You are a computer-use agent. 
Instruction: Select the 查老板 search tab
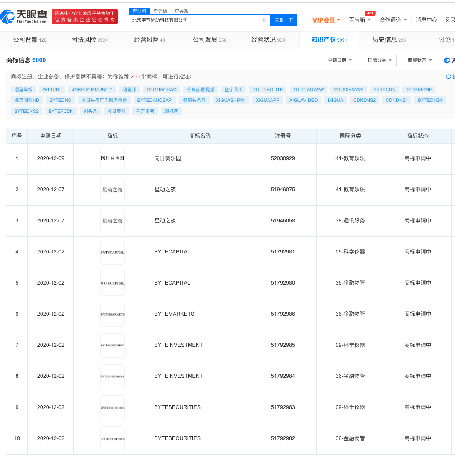(160, 11)
